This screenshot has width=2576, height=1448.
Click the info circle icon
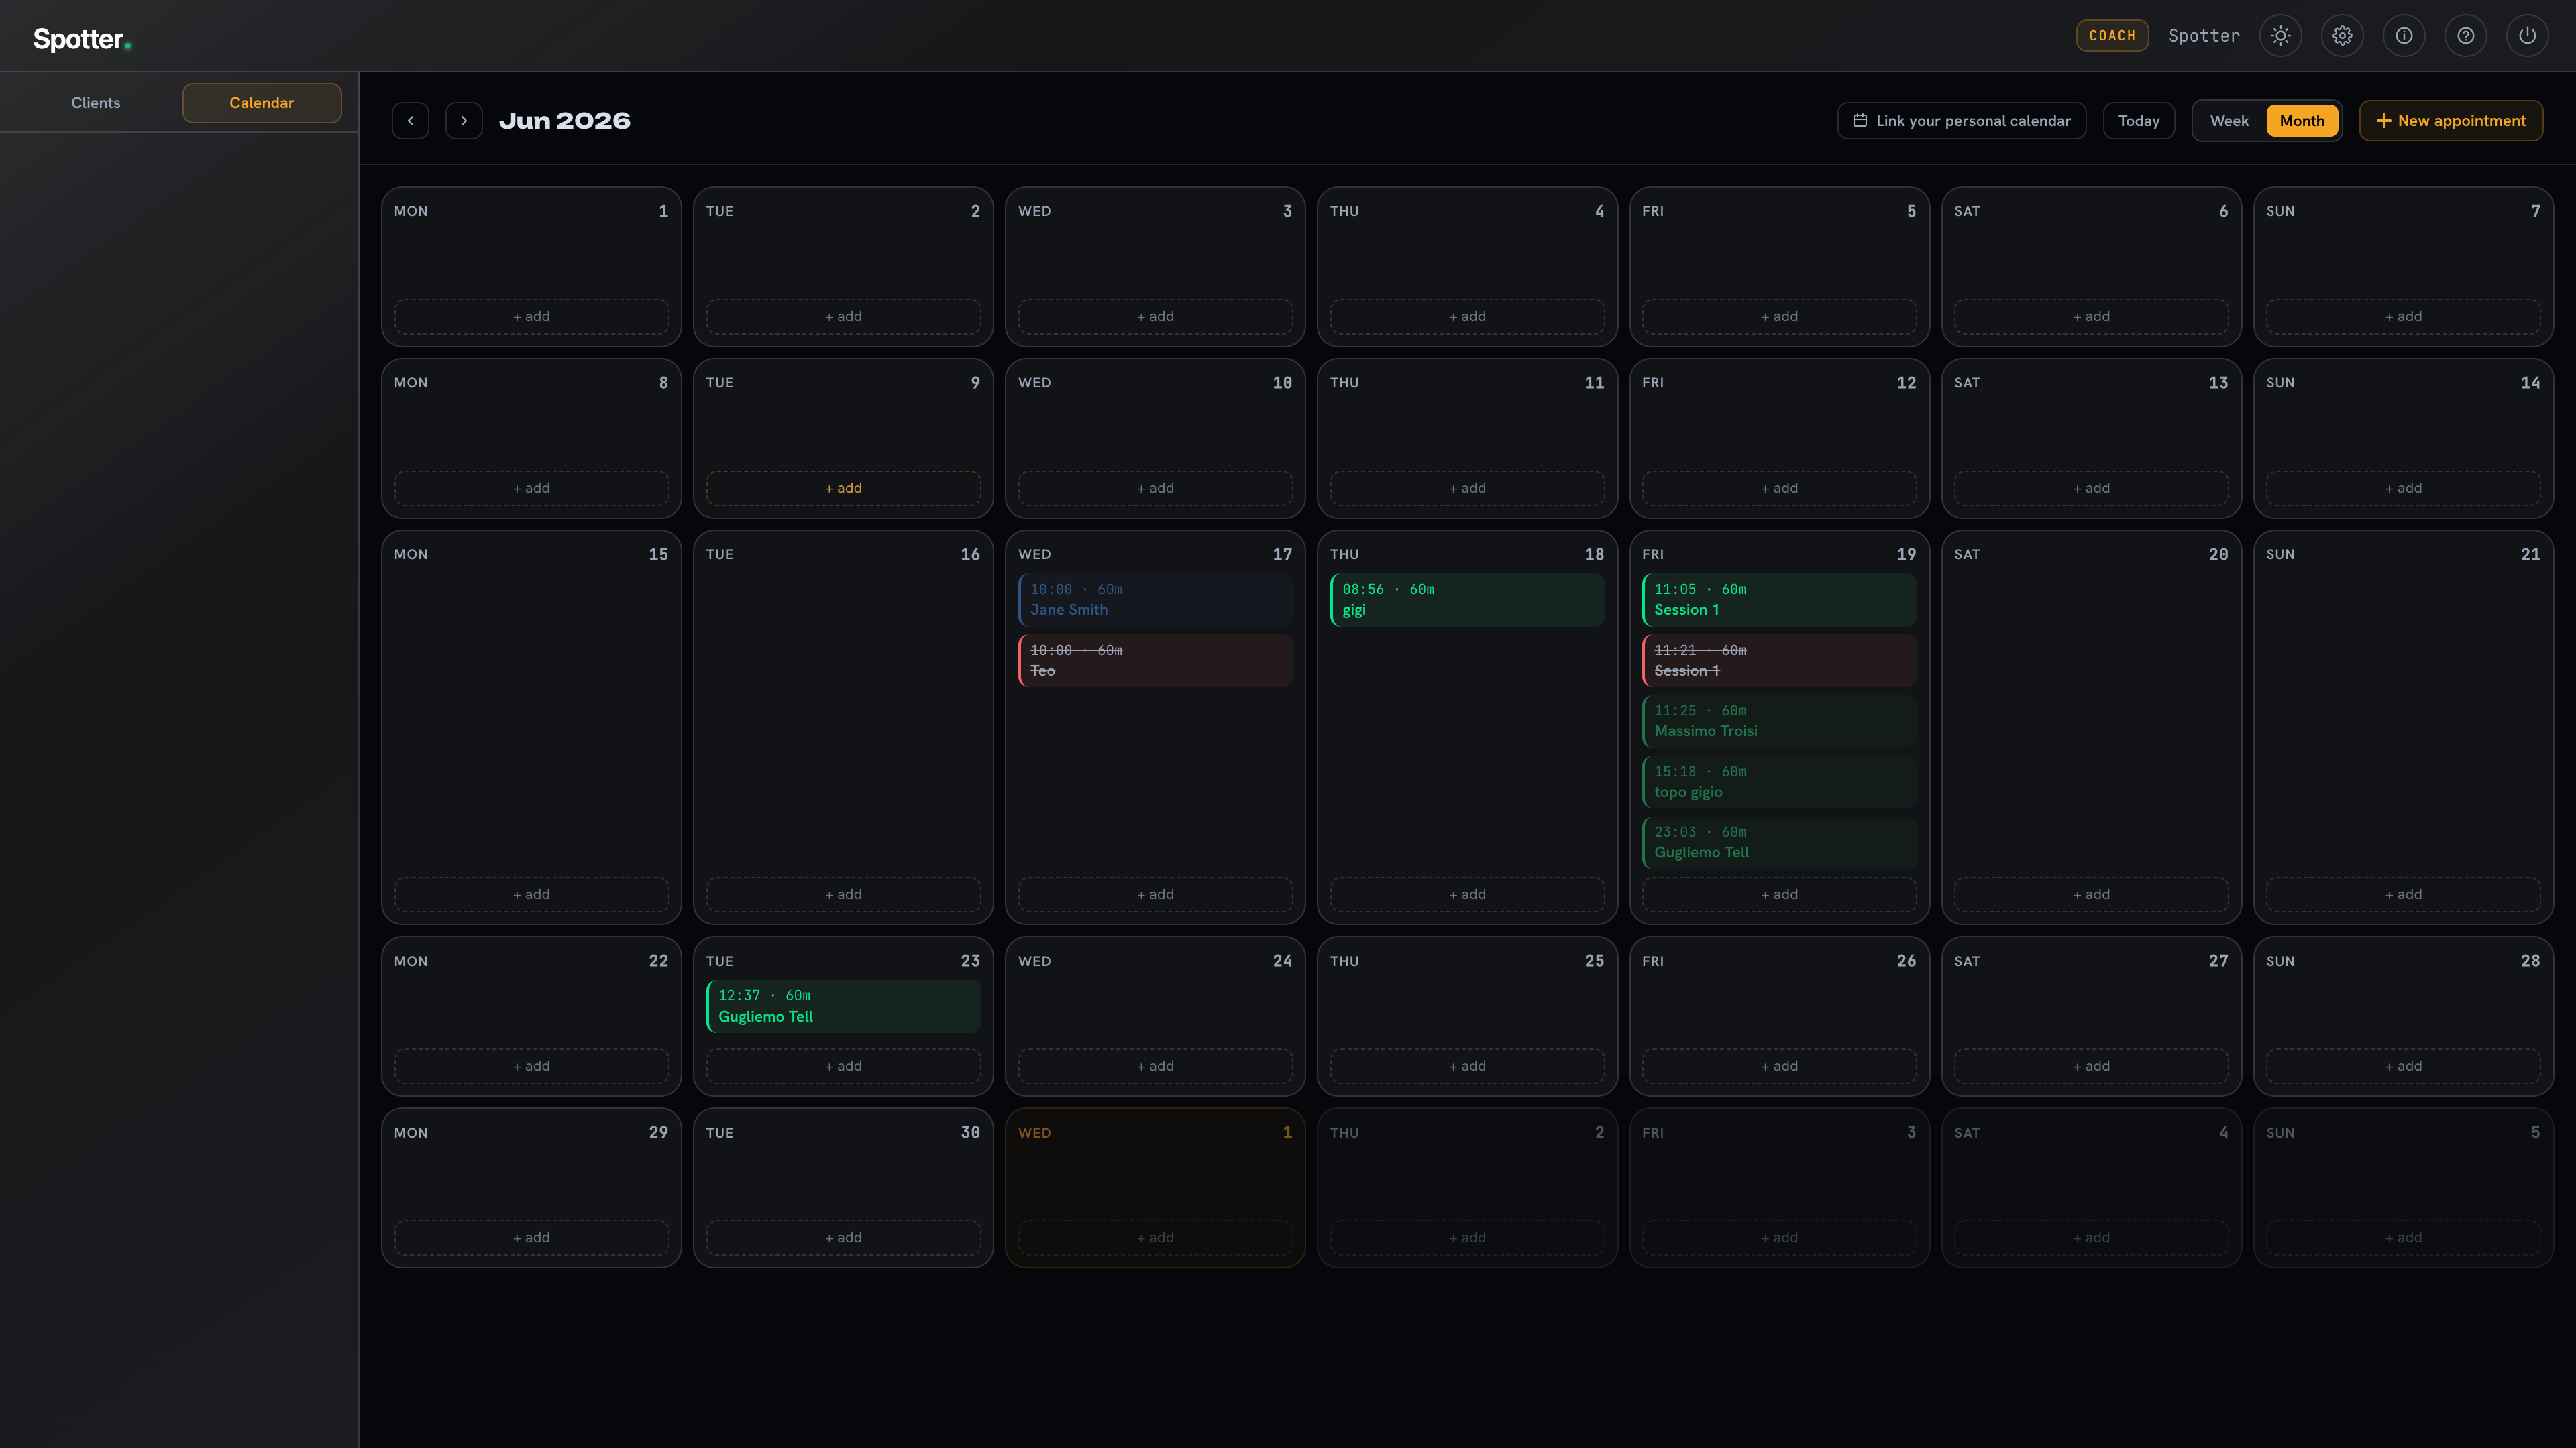(x=2404, y=36)
